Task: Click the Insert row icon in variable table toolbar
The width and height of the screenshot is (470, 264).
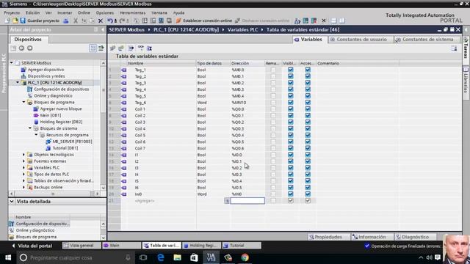Action: click(112, 48)
